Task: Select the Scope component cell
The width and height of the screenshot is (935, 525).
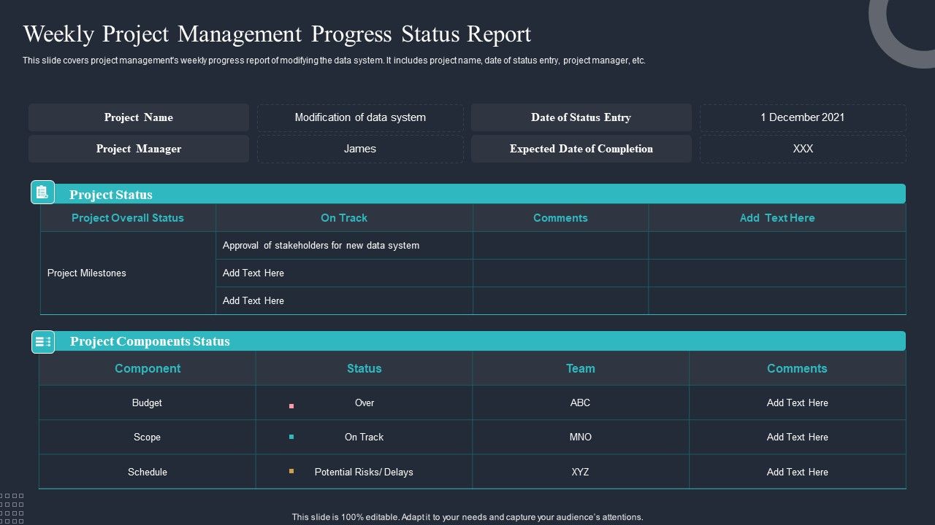Action: tap(148, 437)
